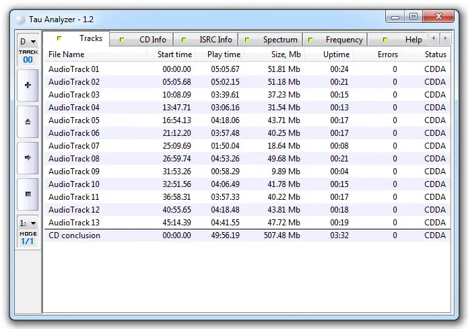
Task: Select AudioTrack 04 row
Action: tap(247, 108)
